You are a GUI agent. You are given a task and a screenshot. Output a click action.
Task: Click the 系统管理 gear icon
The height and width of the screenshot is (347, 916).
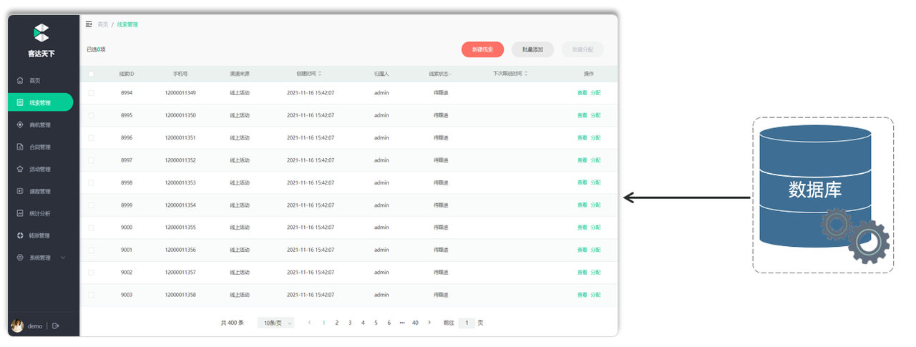pyautogui.click(x=20, y=258)
